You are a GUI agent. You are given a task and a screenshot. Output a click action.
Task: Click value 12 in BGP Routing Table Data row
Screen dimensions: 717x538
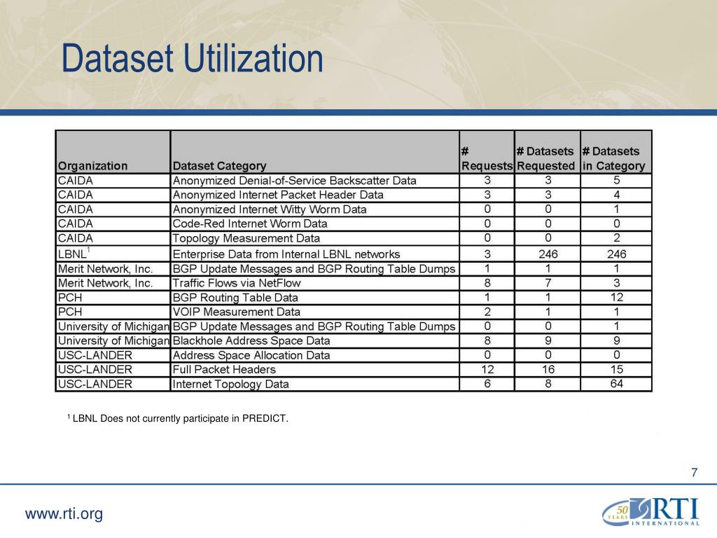coord(616,297)
